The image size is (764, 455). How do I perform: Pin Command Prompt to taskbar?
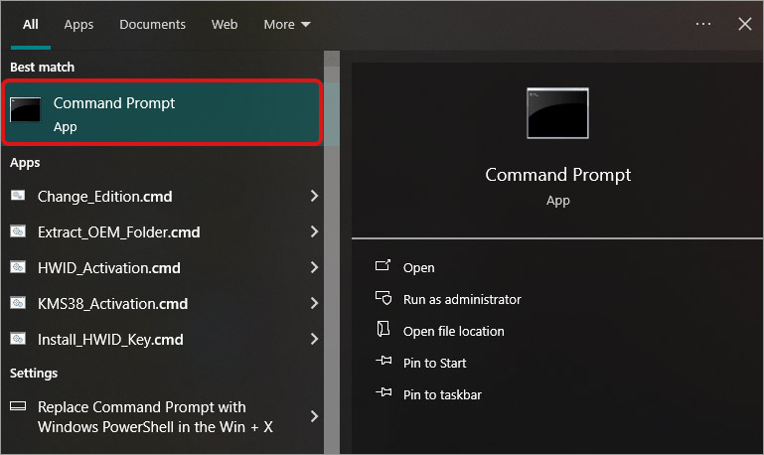tap(442, 394)
